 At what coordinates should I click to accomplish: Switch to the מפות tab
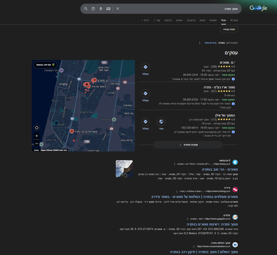[203, 20]
